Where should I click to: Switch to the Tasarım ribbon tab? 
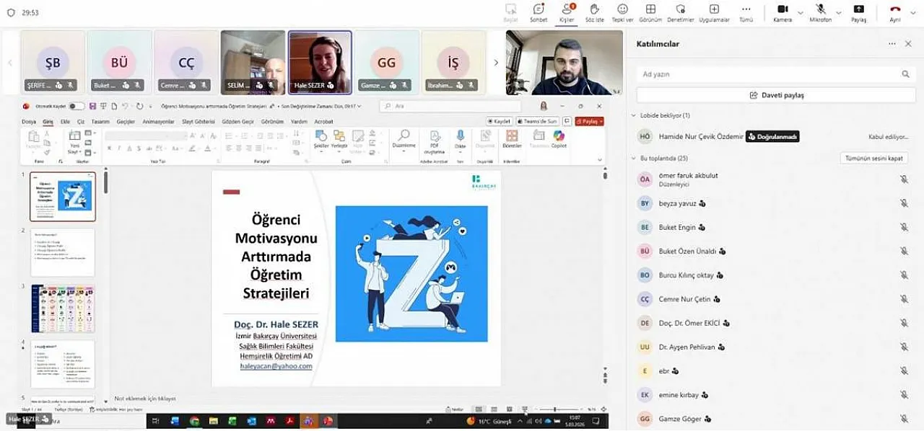click(x=100, y=122)
